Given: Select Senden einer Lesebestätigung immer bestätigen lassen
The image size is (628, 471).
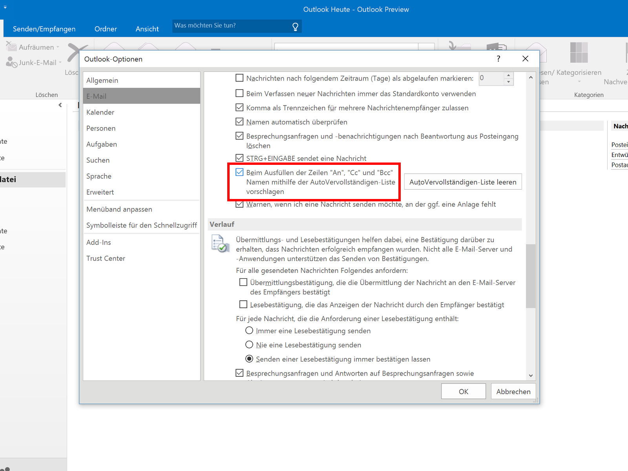Looking at the screenshot, I should coord(249,359).
